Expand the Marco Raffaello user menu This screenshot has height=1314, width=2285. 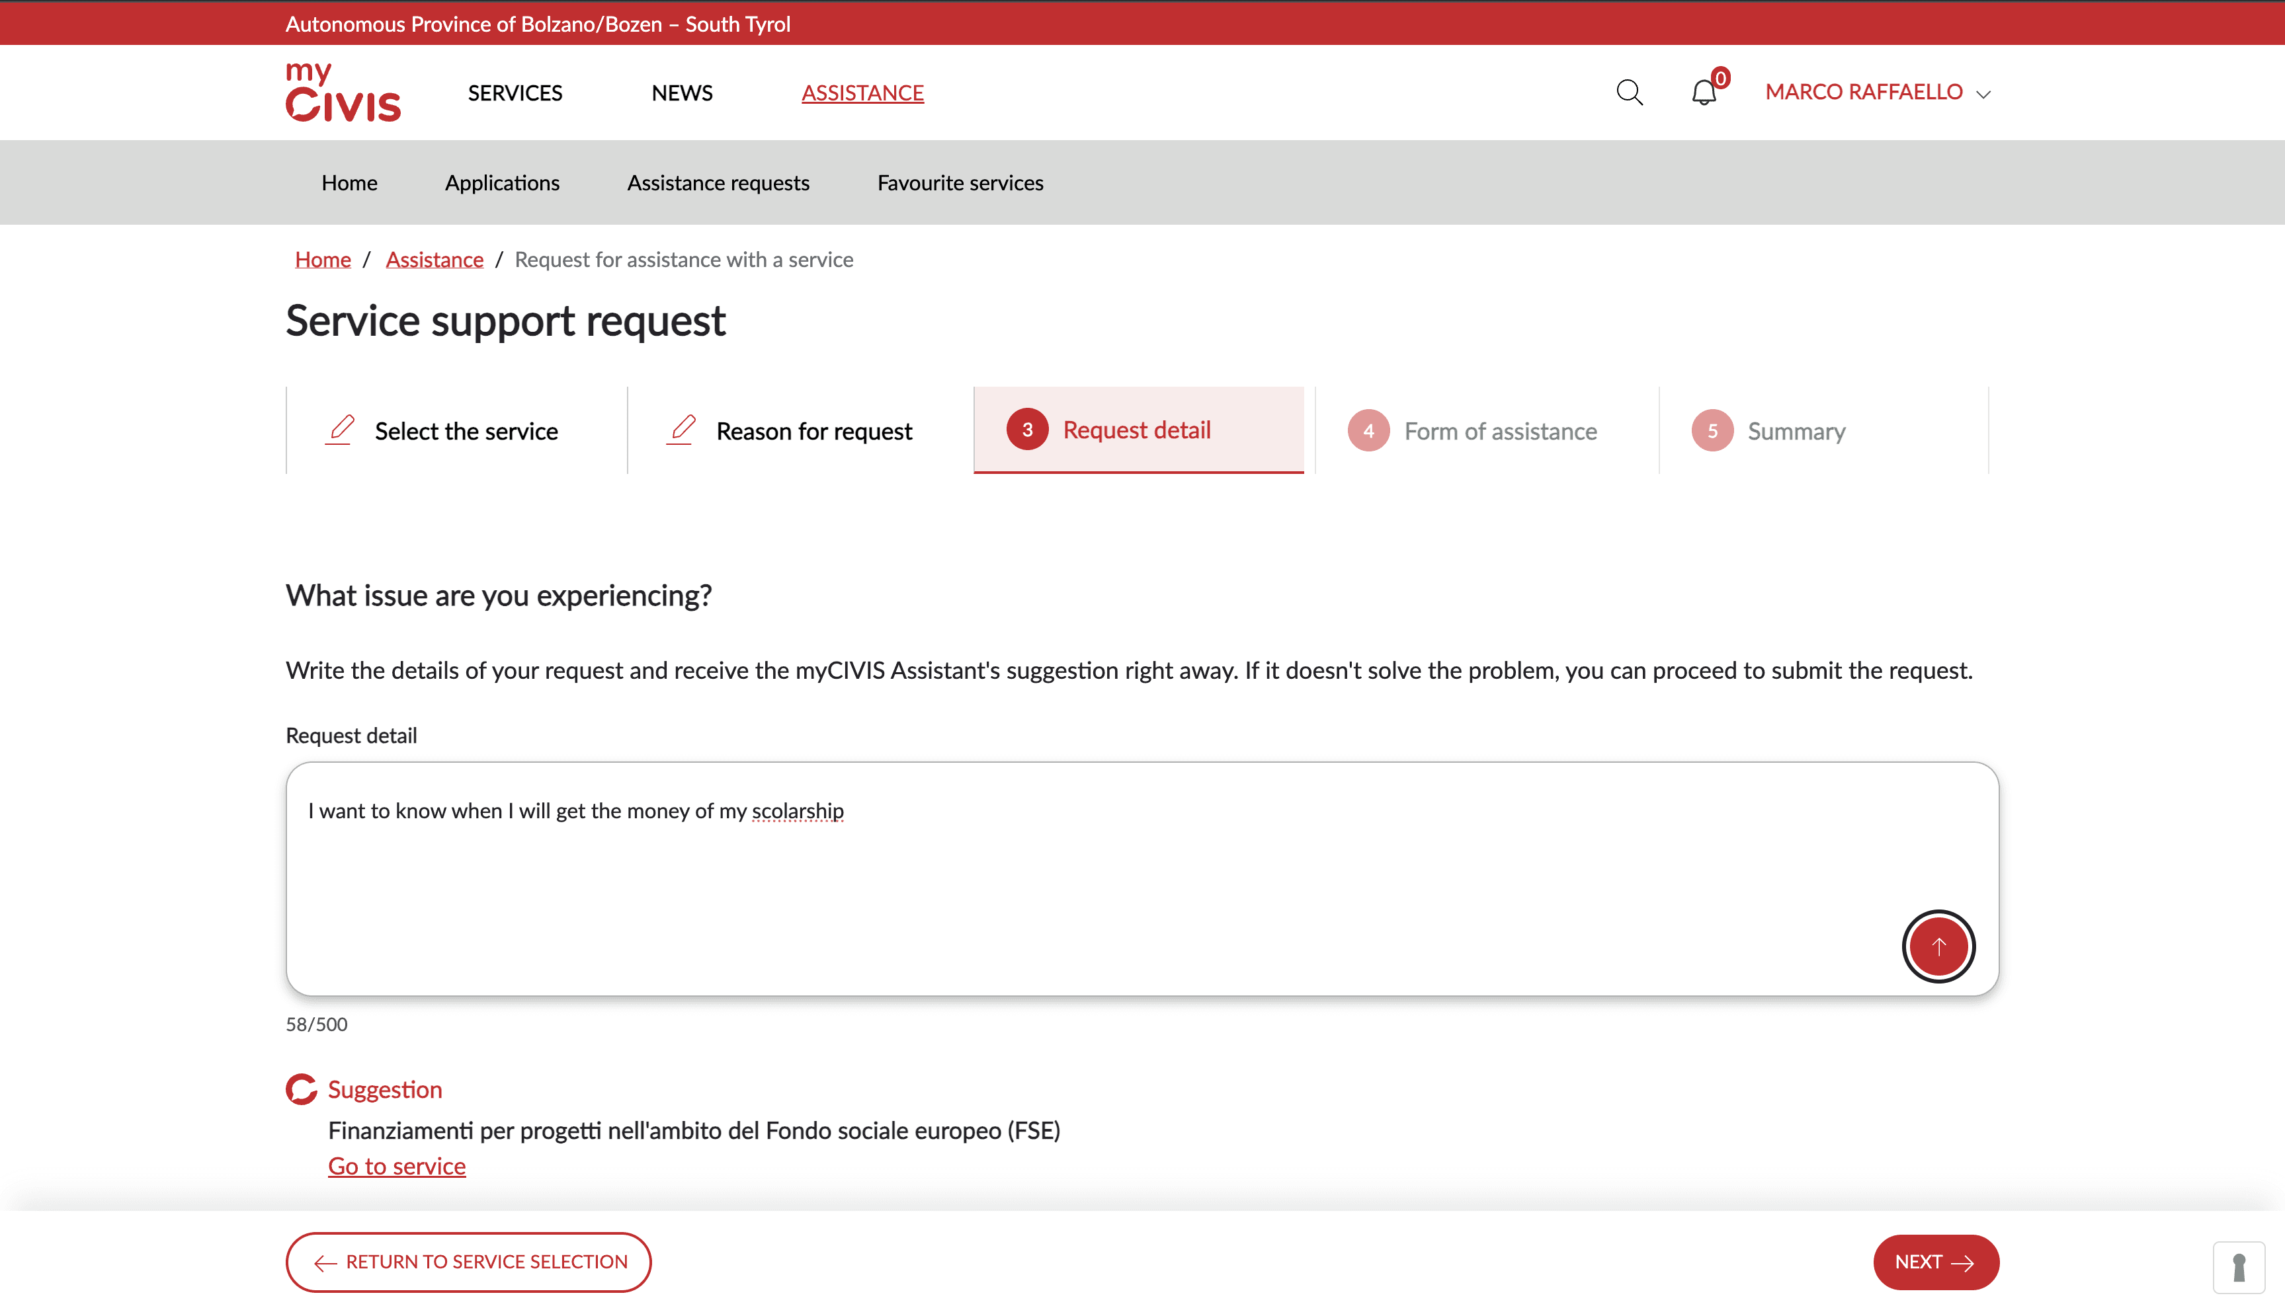click(1878, 92)
